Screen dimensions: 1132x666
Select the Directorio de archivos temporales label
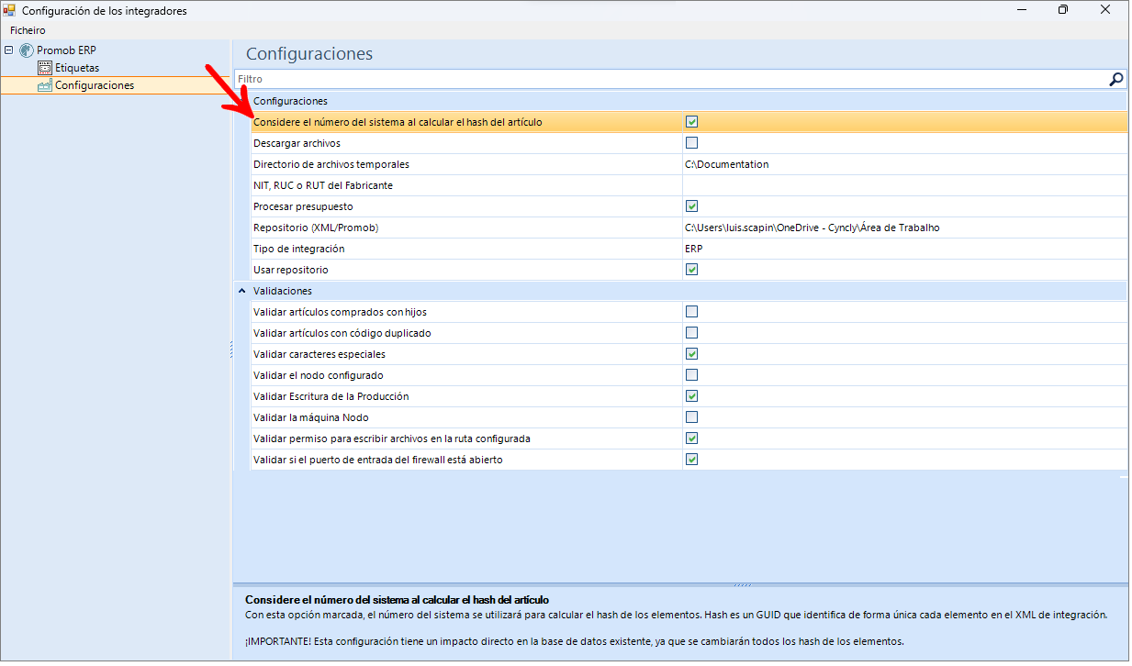(331, 164)
